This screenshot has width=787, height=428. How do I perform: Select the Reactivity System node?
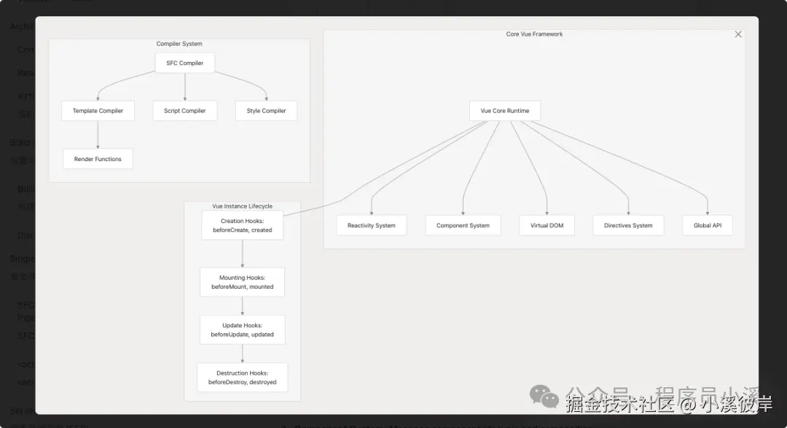tap(372, 225)
